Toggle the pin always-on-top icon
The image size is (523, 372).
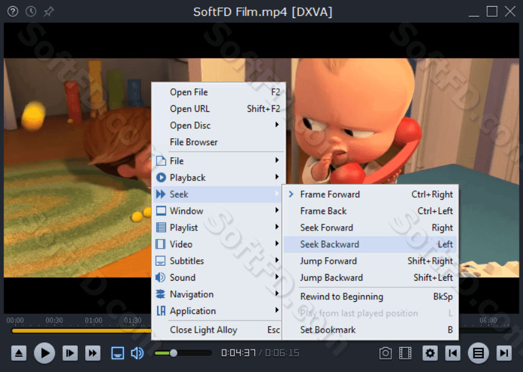click(x=49, y=11)
